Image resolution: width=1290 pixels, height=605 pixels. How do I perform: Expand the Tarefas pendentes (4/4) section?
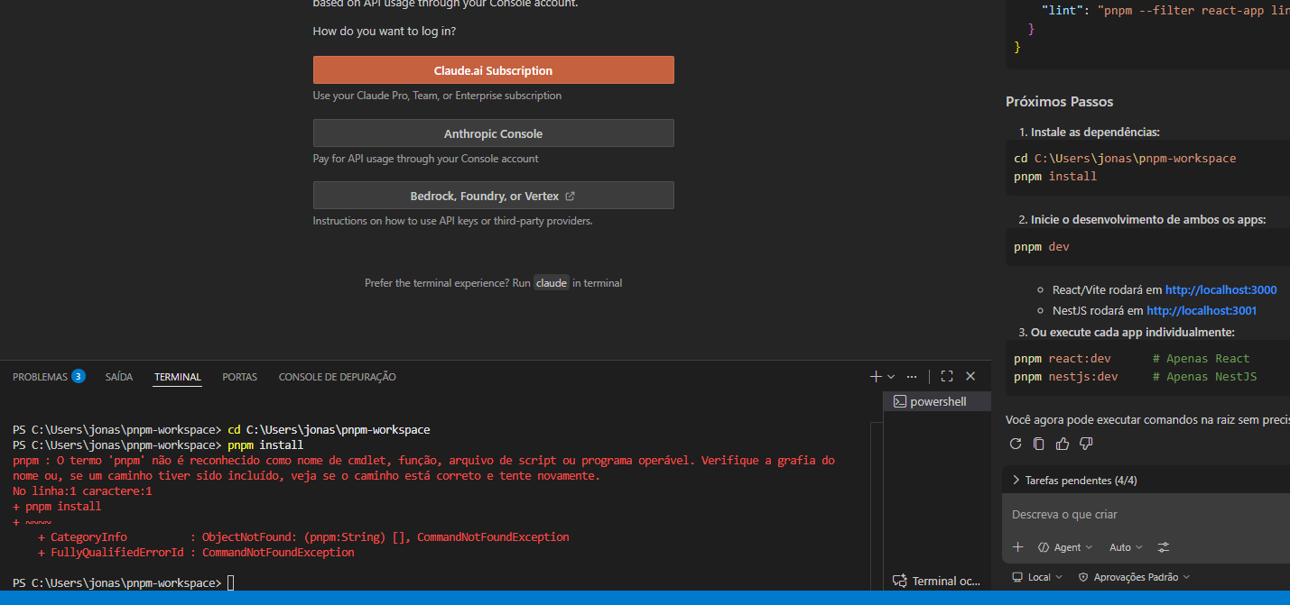point(1074,481)
